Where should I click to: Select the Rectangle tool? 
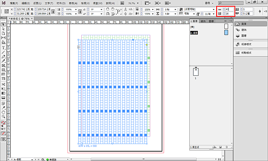pos(3,70)
